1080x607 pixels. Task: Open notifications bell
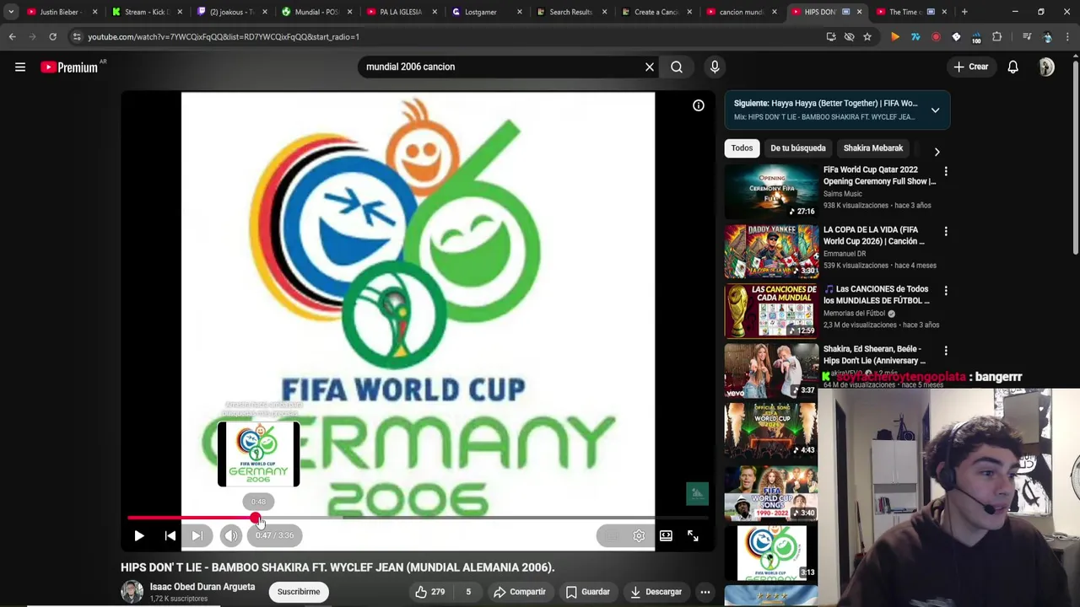coord(1013,67)
